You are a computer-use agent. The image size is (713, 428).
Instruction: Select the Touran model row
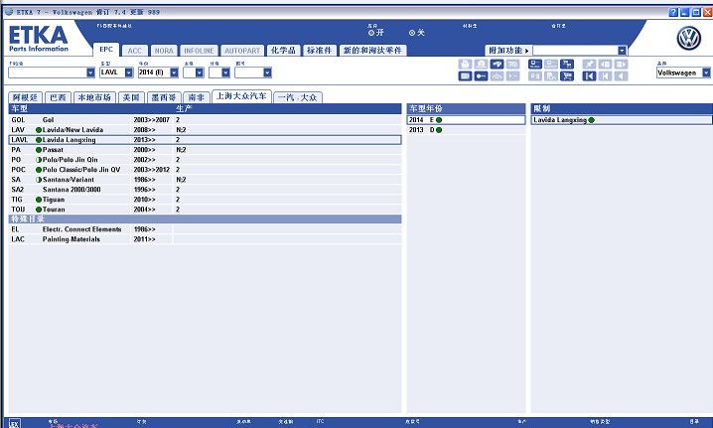[x=206, y=210]
